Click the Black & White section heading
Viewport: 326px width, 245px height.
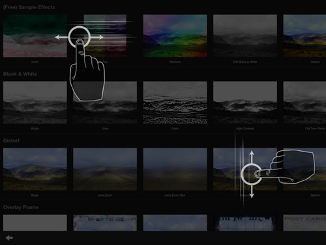(20, 74)
